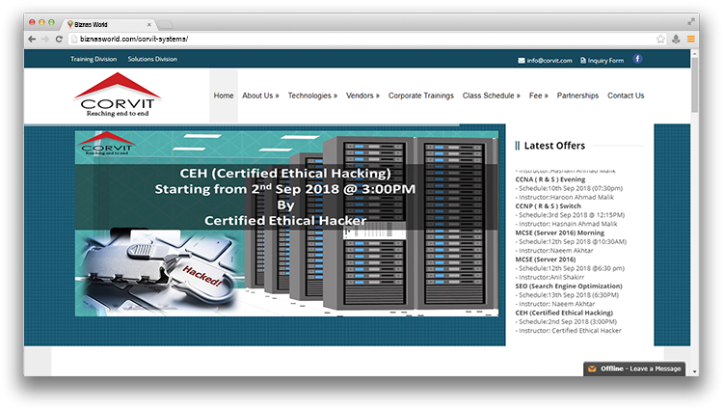Click the CEH hacking banner image
723x410 pixels.
pyautogui.click(x=286, y=236)
